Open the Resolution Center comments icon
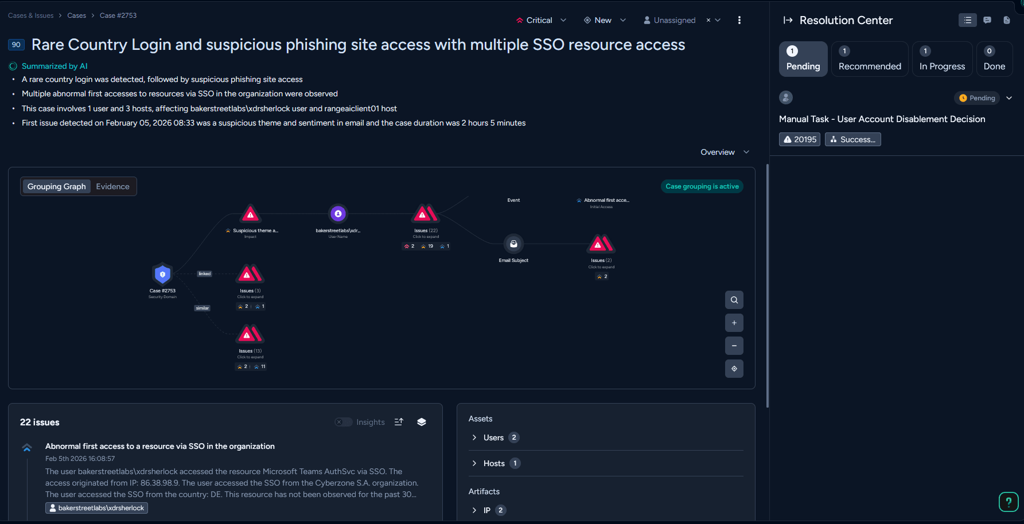Viewport: 1024px width, 524px height. click(987, 20)
